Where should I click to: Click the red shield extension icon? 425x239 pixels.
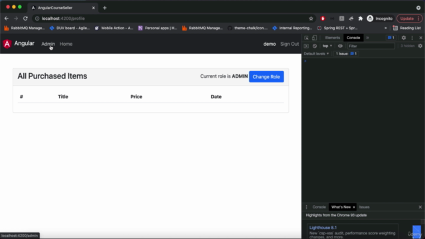tap(323, 19)
